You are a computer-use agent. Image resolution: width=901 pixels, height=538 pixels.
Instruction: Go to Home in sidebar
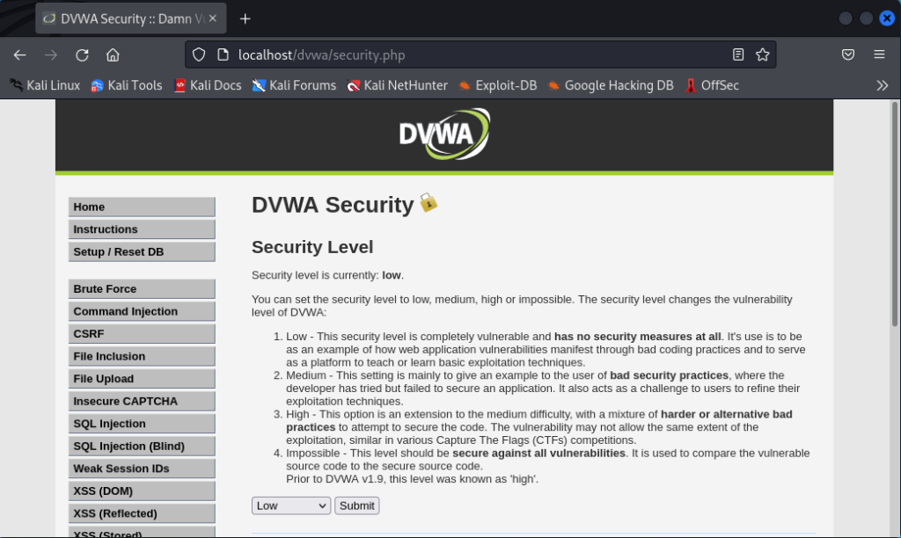[x=142, y=207]
